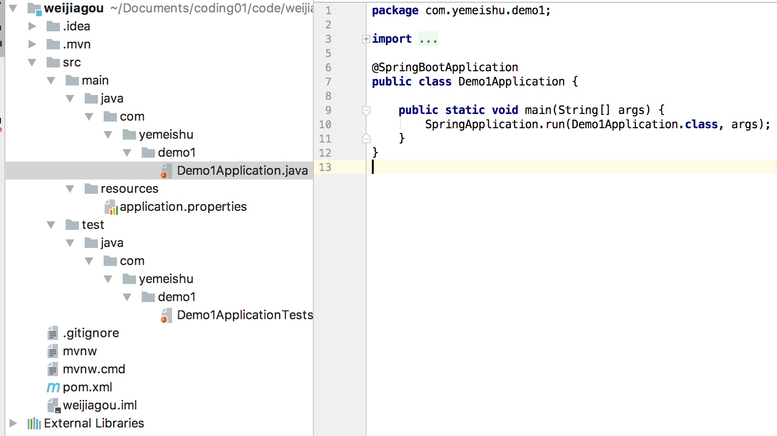Collapse com folder arrow under main java
The height and width of the screenshot is (436, 777).
coord(89,116)
